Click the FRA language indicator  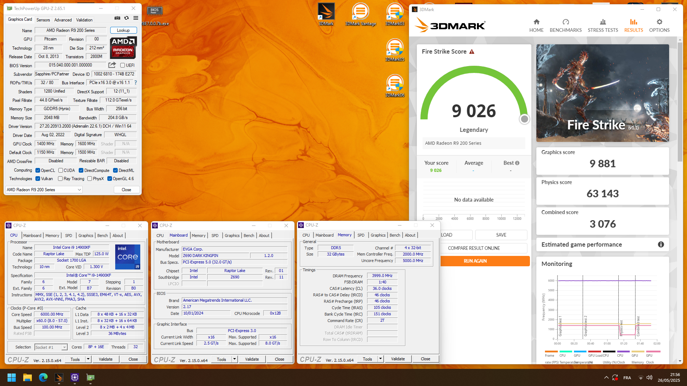[x=627, y=378]
